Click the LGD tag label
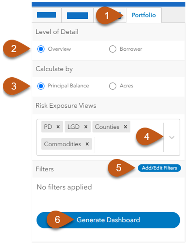The image size is (186, 243). click(x=74, y=127)
